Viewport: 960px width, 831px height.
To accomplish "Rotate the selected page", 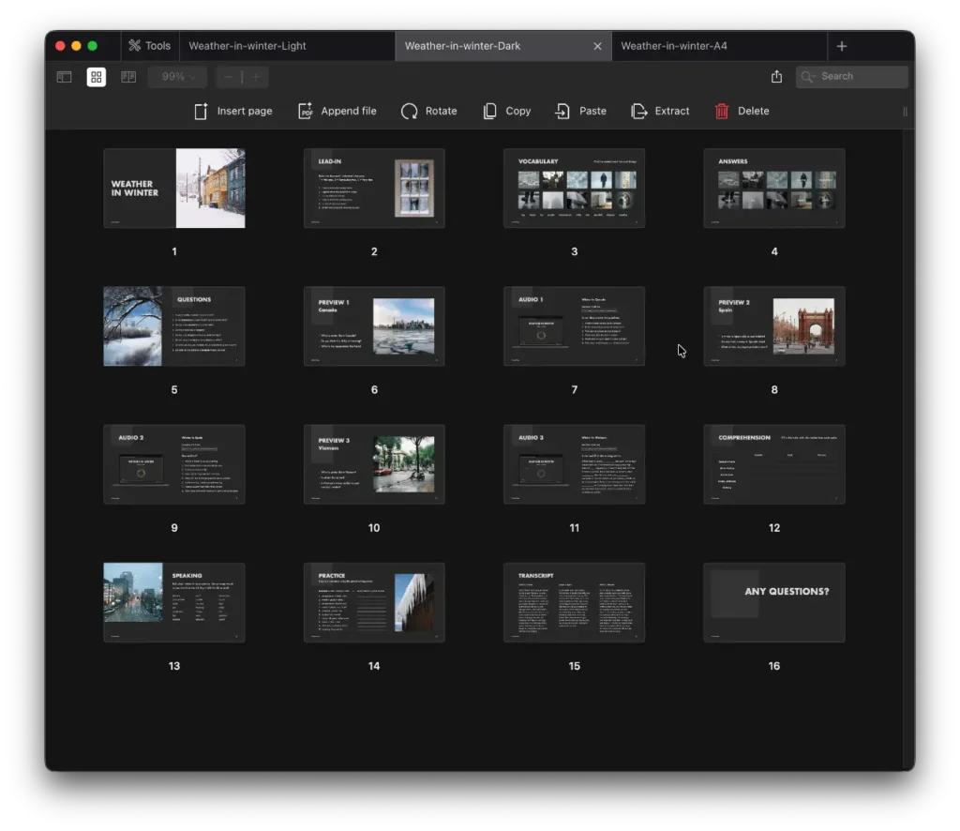I will (410, 111).
